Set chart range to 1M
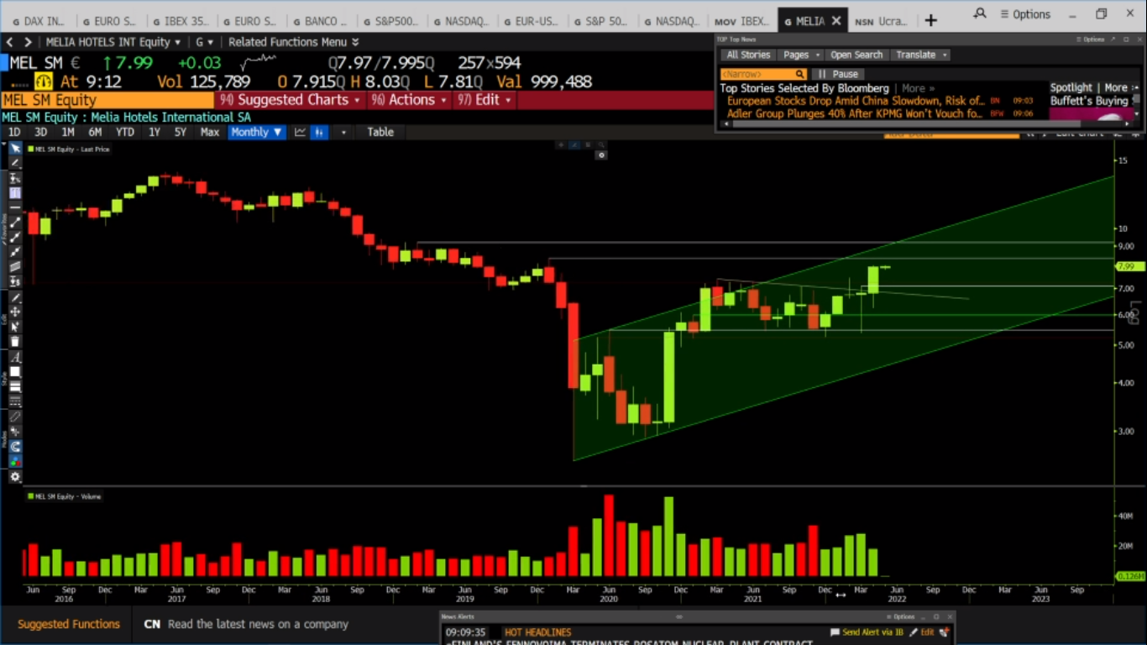 [68, 132]
